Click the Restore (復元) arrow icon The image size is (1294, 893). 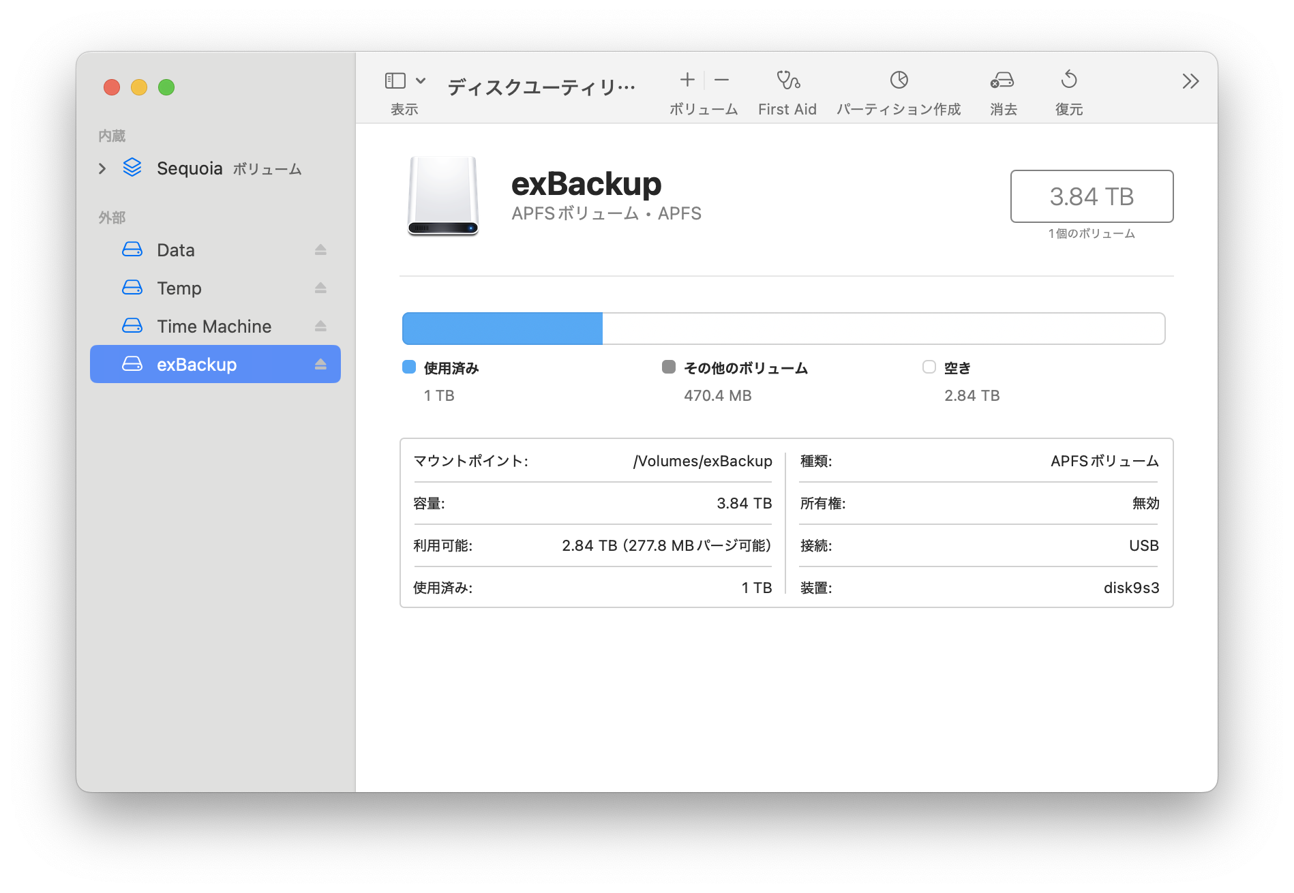click(x=1068, y=80)
